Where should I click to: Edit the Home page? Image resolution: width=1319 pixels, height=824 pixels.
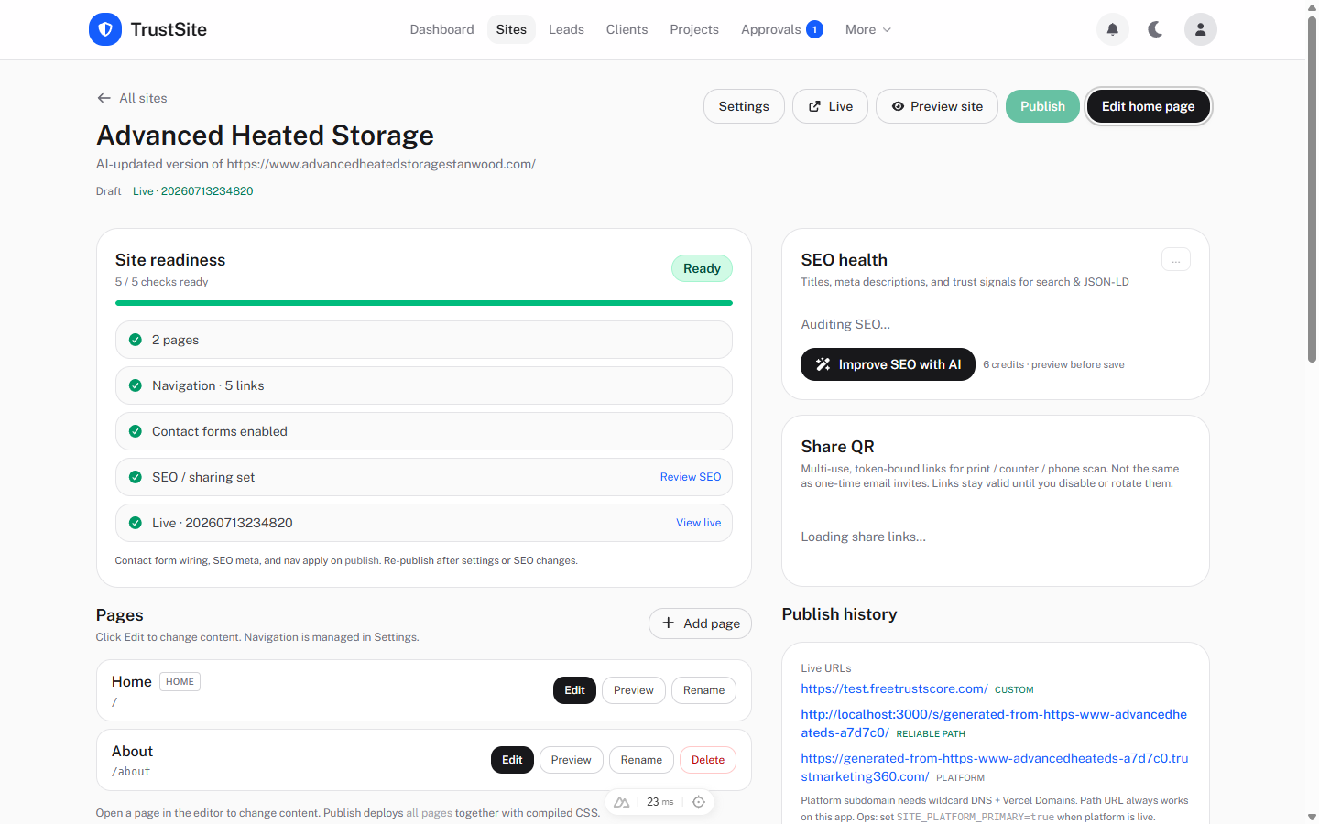point(574,690)
